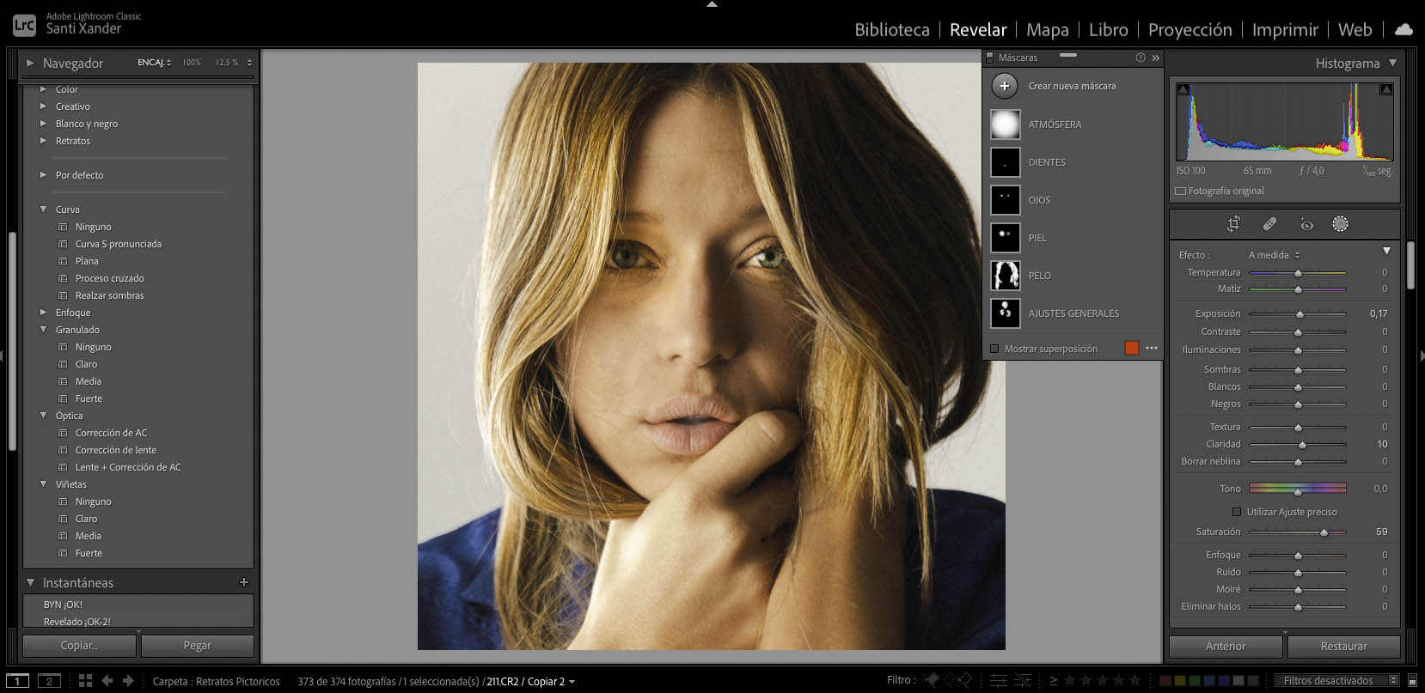This screenshot has height=693, width=1425.
Task: Add a new snapshot in Instantáneas
Action: (244, 582)
